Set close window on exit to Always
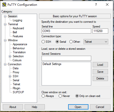 click(x=43, y=96)
